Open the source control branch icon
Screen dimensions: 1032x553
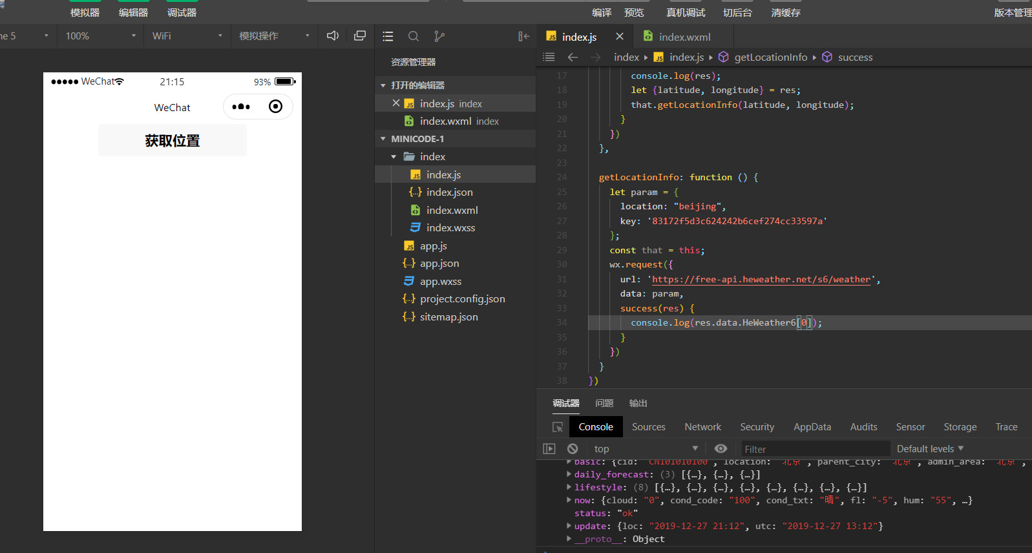pos(439,37)
